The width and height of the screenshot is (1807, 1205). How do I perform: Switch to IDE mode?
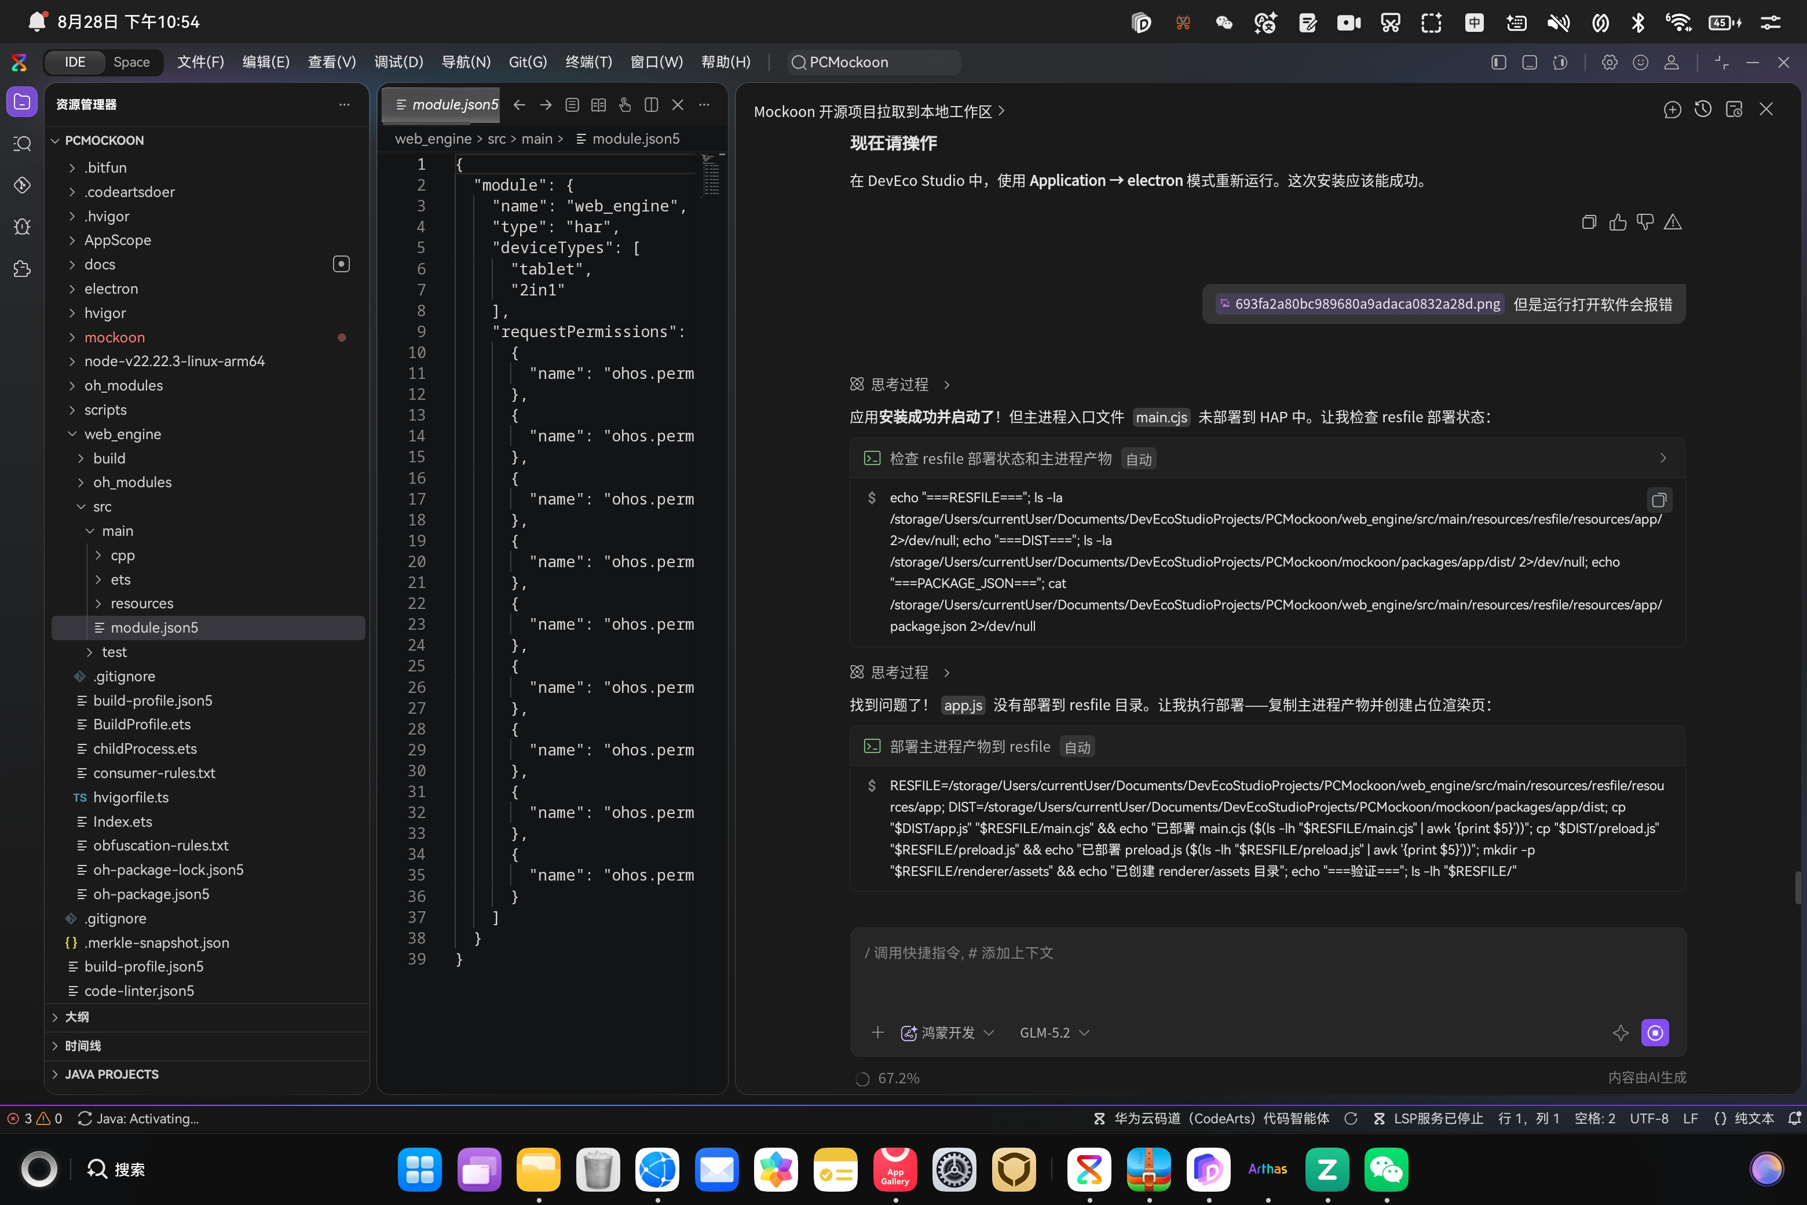pos(75,62)
